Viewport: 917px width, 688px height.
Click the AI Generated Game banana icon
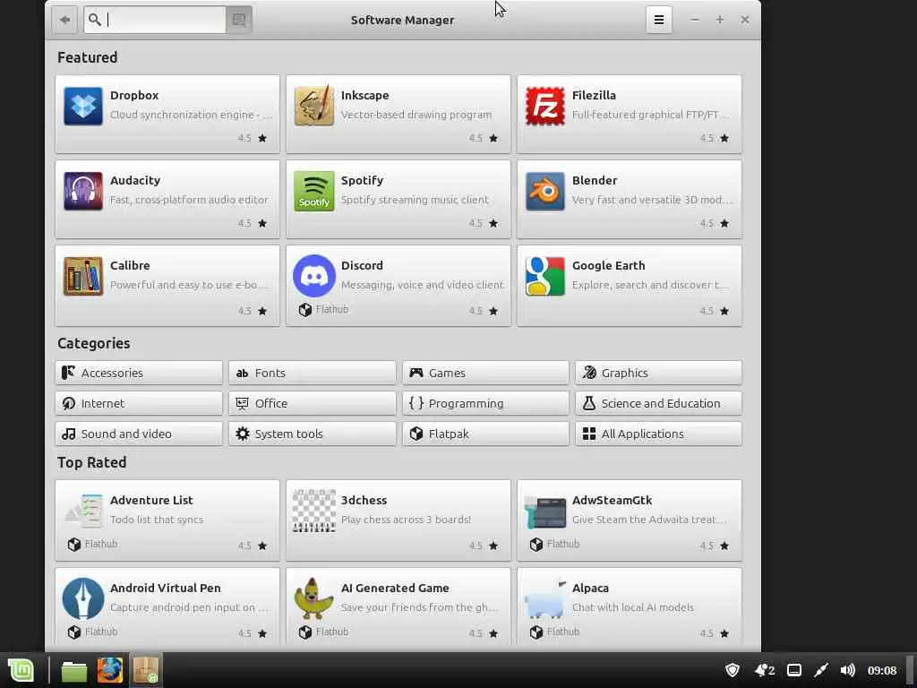coord(314,598)
